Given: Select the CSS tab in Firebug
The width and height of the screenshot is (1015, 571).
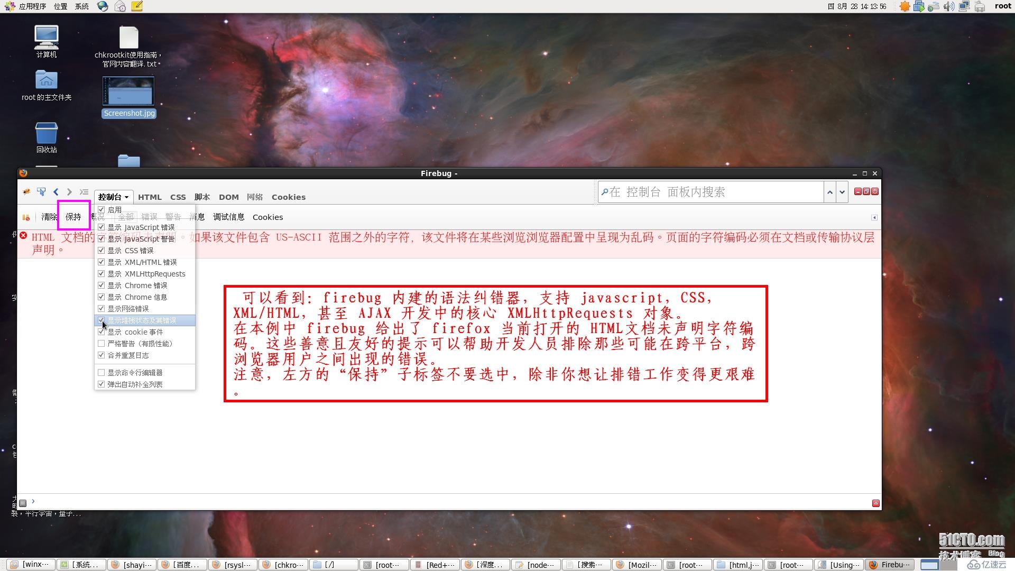Looking at the screenshot, I should pos(178,197).
